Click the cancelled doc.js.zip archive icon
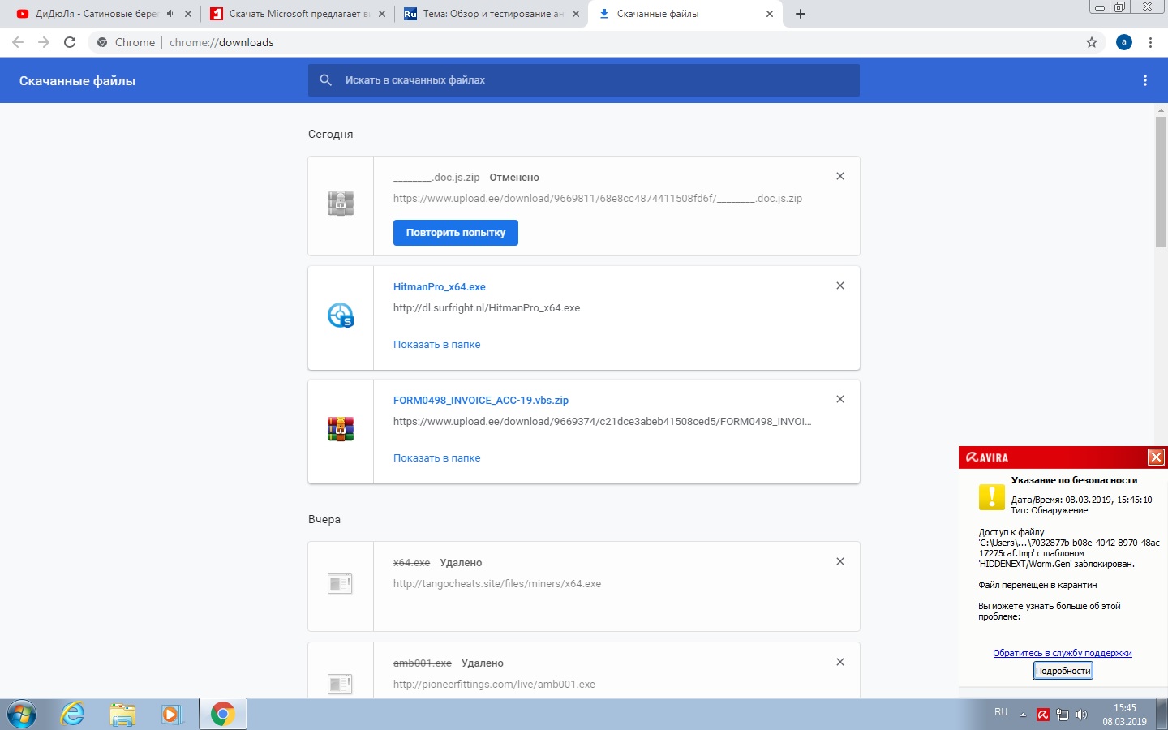1168x730 pixels. (x=341, y=203)
